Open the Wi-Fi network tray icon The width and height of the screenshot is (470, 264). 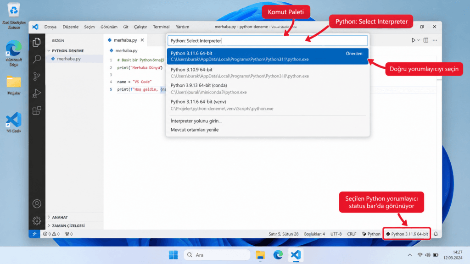[x=420, y=255]
